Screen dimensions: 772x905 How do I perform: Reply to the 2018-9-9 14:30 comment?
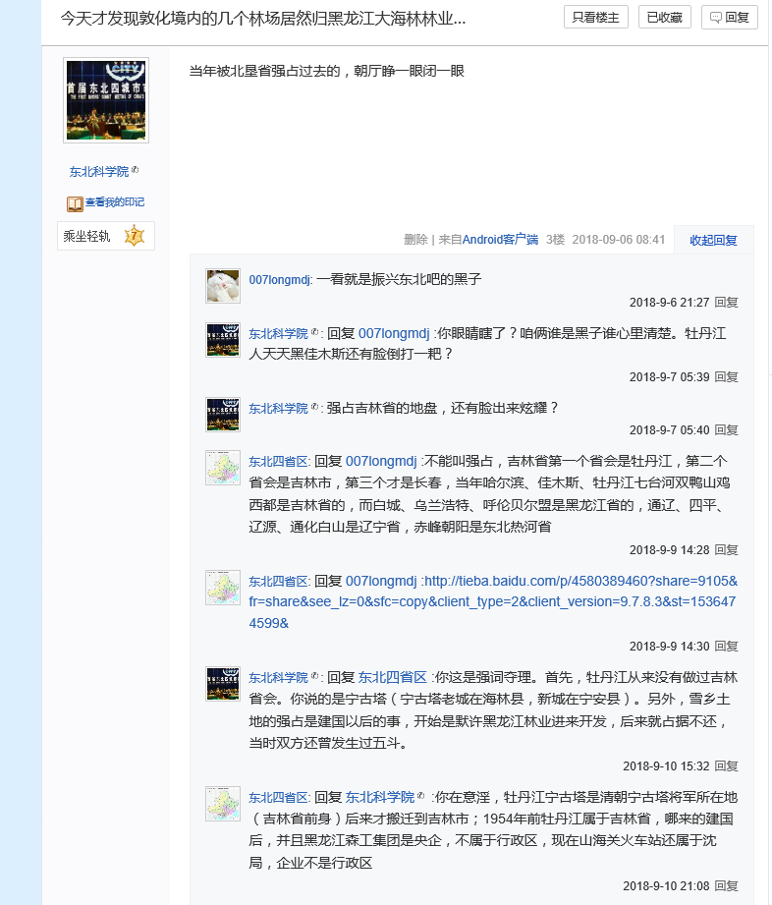[x=727, y=647]
